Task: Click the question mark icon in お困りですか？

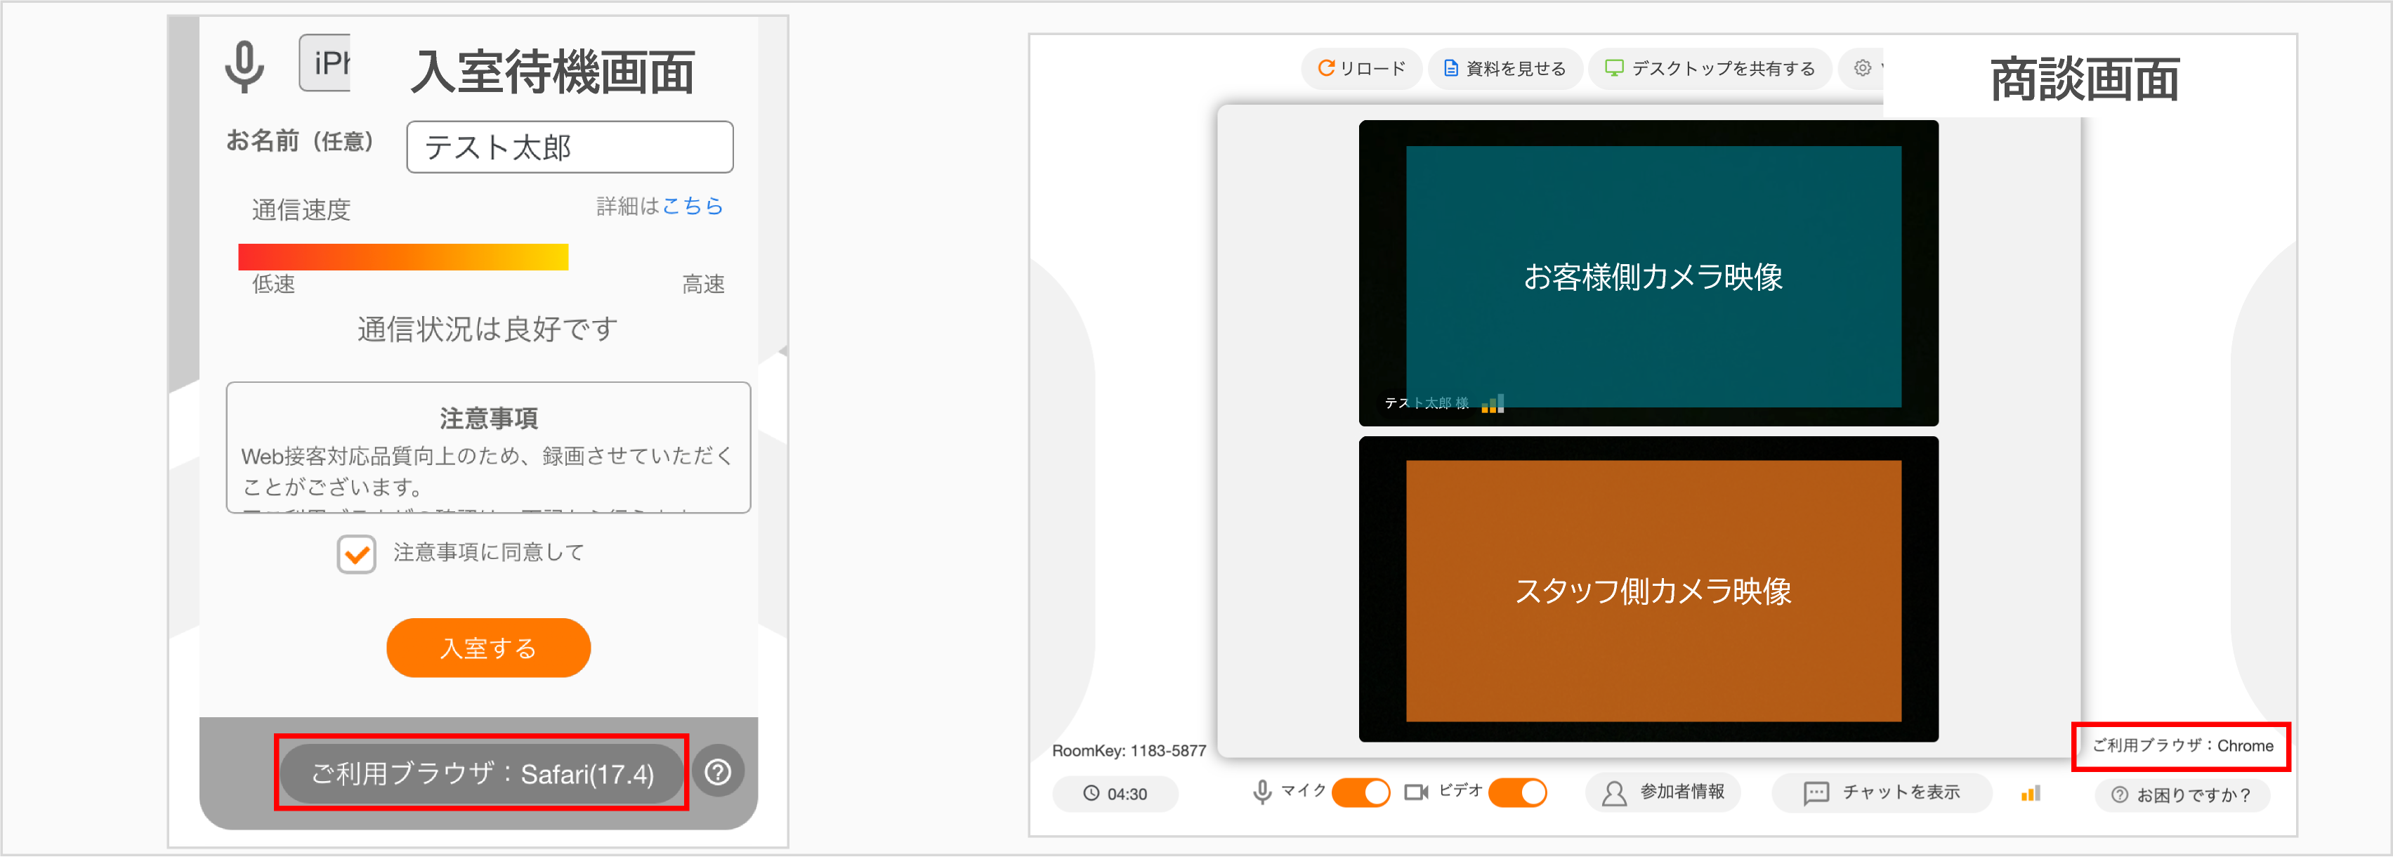Action: tap(2119, 794)
